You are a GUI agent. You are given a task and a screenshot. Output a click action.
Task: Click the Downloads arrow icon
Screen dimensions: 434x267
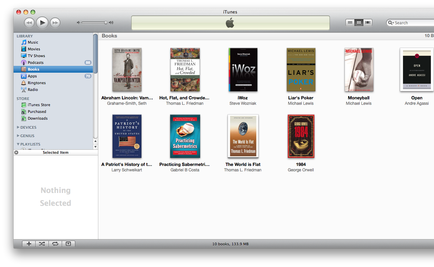(x=24, y=118)
